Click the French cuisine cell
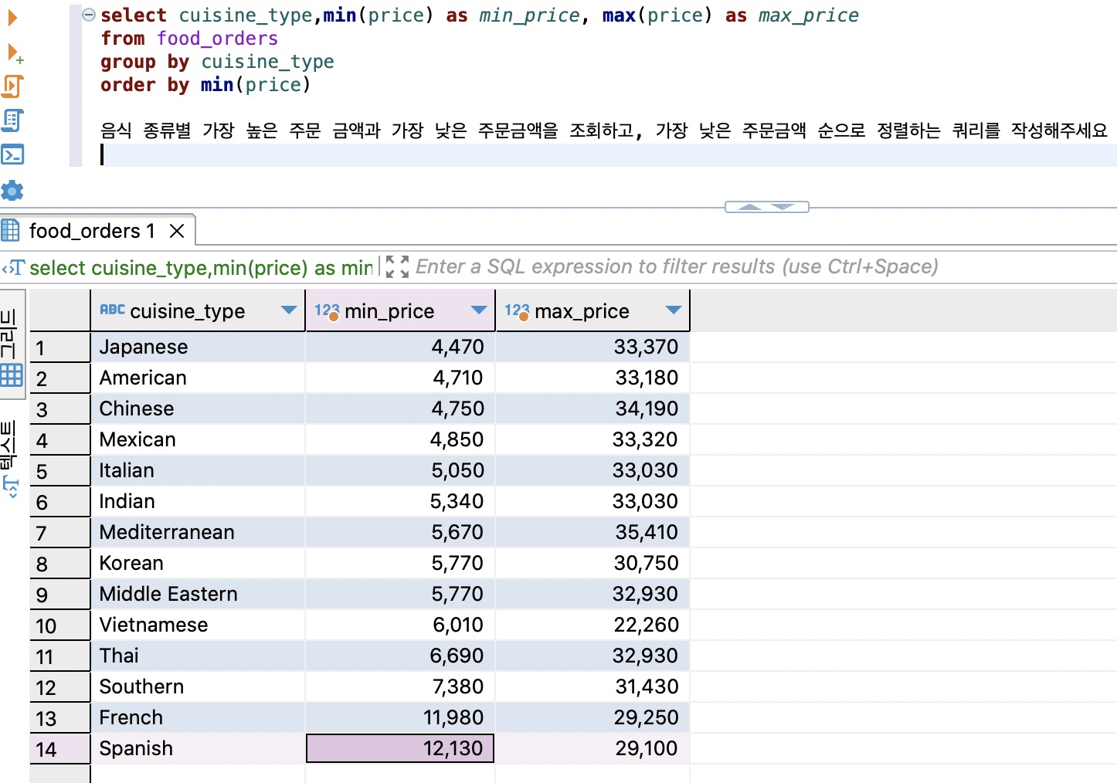Viewport: 1117px width, 783px height. pyautogui.click(x=198, y=717)
